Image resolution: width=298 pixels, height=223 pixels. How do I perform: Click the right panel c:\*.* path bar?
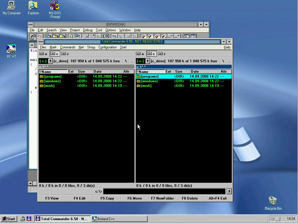[x=184, y=67]
